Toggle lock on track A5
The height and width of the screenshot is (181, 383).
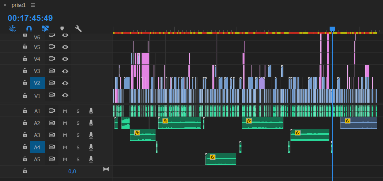tap(25, 159)
